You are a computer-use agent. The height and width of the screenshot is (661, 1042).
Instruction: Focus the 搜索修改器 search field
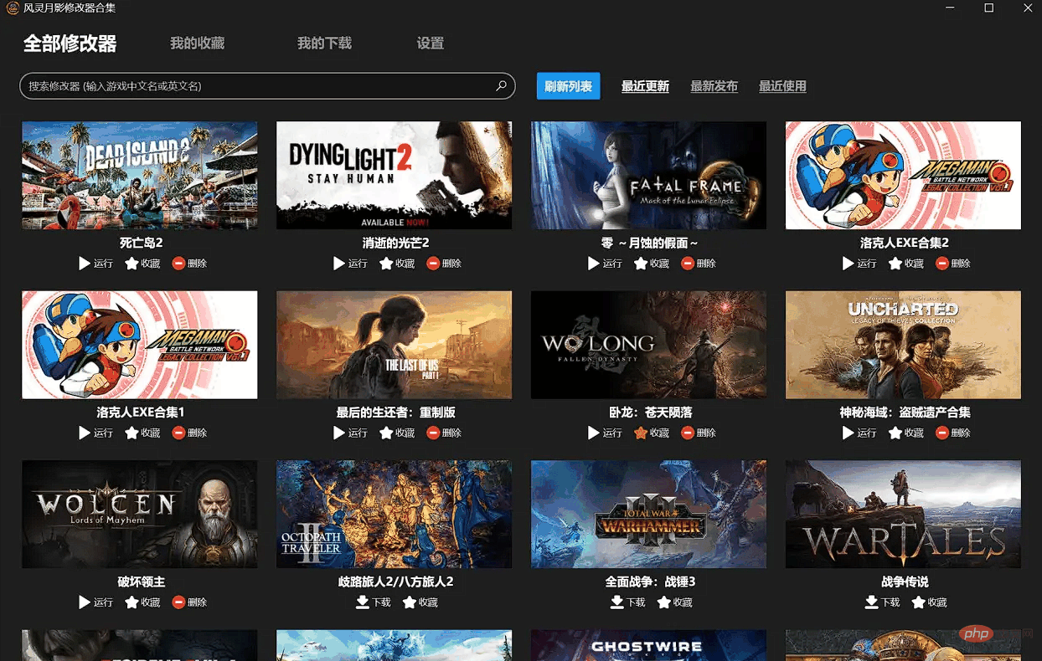click(251, 86)
